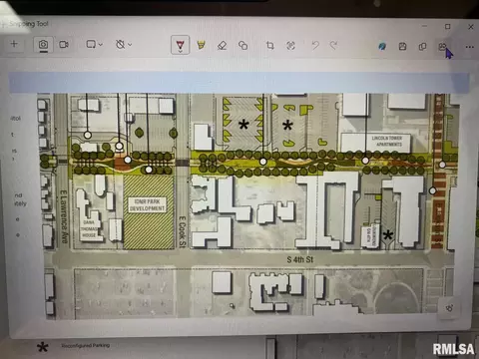Select the Eraser tool
The image size is (479, 359).
(x=222, y=45)
